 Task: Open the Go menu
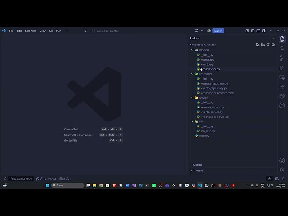click(51, 31)
